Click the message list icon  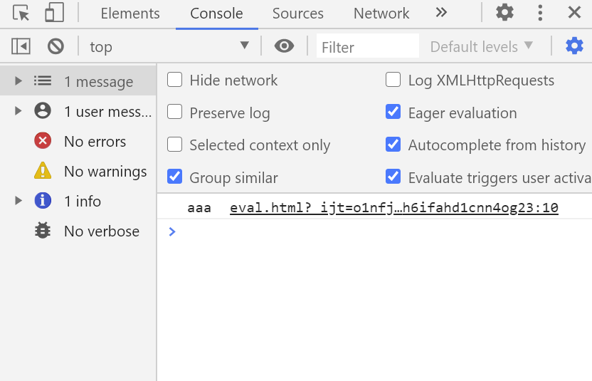tap(43, 80)
